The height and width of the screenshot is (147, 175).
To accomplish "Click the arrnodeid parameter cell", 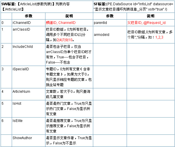I will pos(110,35).
